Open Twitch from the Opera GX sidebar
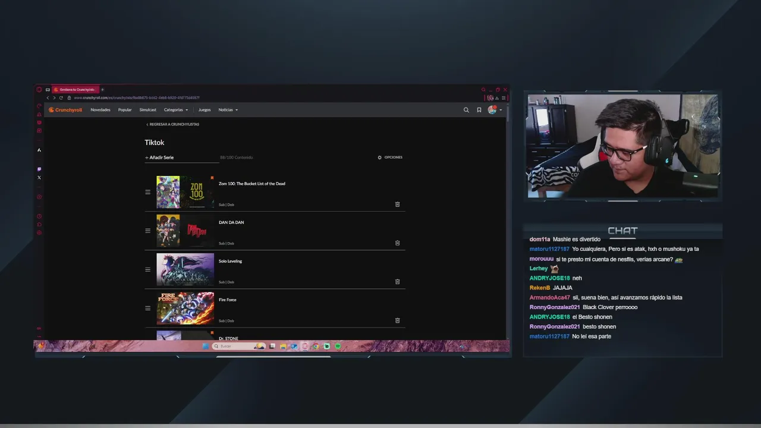This screenshot has height=428, width=761. [x=39, y=169]
